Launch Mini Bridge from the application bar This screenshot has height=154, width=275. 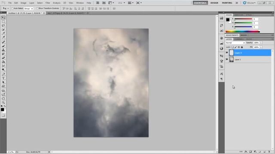tap(104, 3)
